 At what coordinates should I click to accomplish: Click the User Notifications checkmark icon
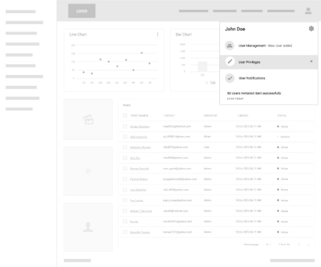[x=230, y=78]
